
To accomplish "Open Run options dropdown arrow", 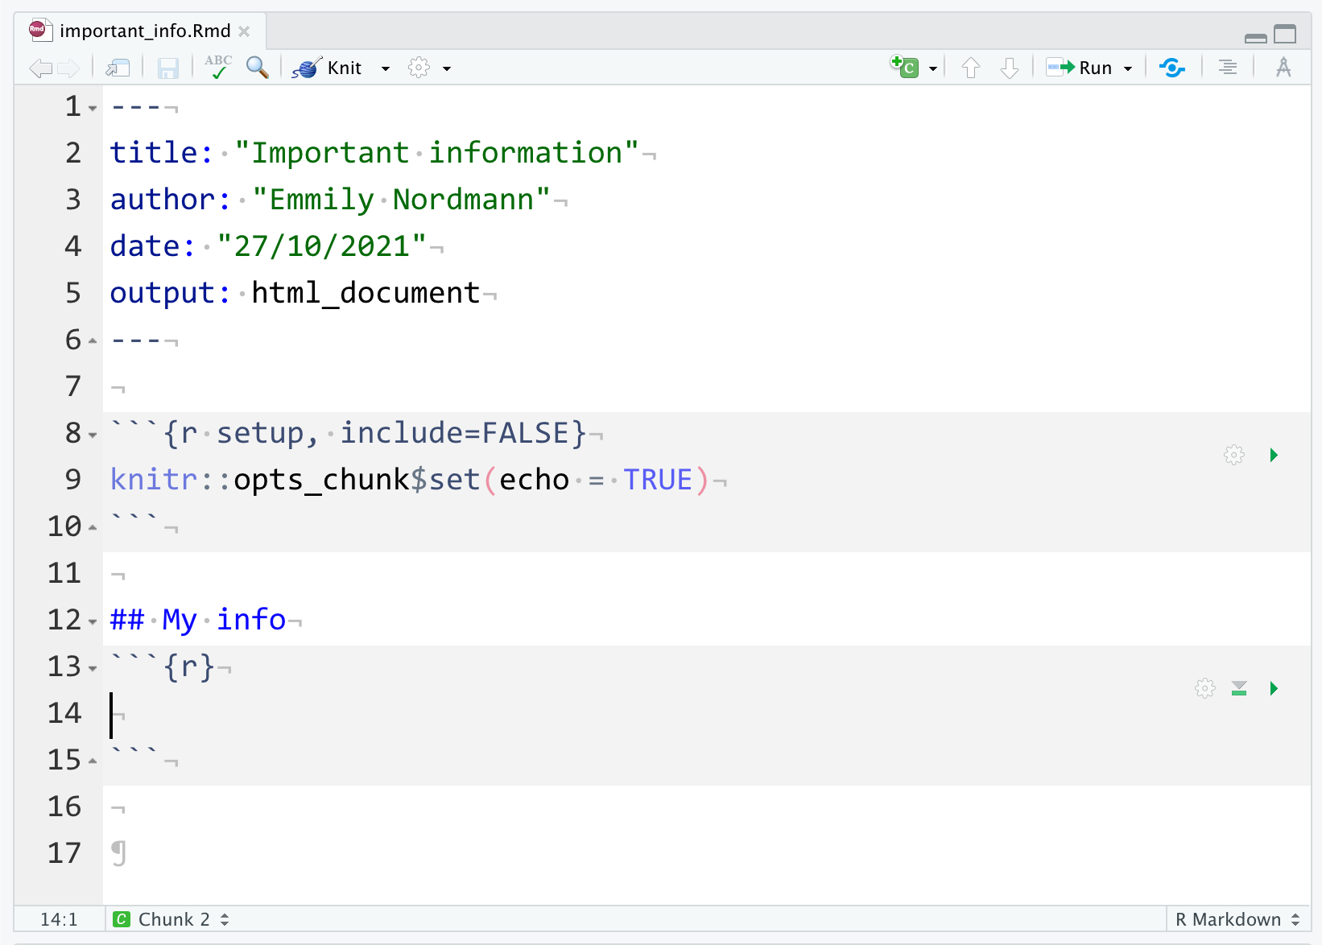I will tap(1128, 68).
